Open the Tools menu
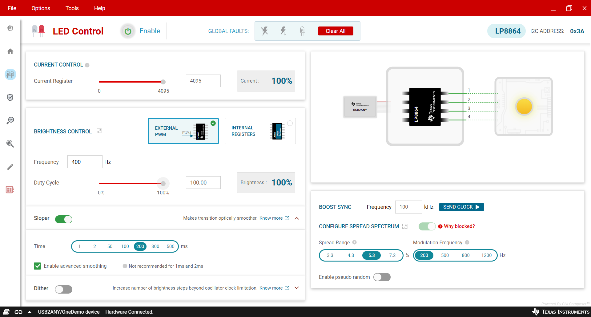Viewport: 591px width, 317px height. (72, 8)
